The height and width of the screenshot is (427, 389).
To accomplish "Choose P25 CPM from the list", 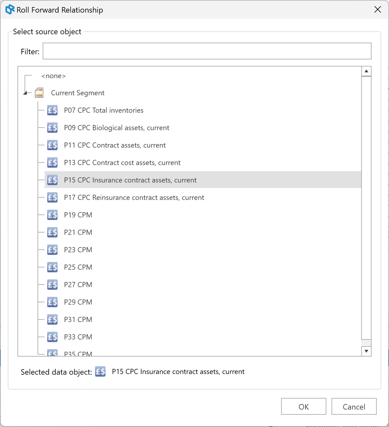I will (78, 267).
